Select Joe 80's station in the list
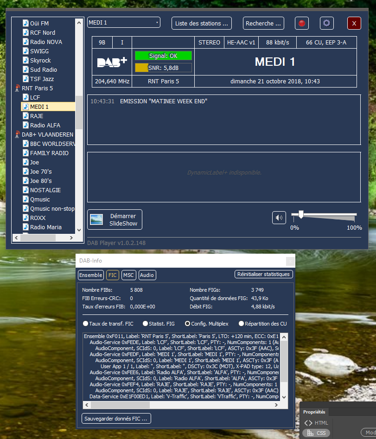The height and width of the screenshot is (439, 376). (41, 181)
